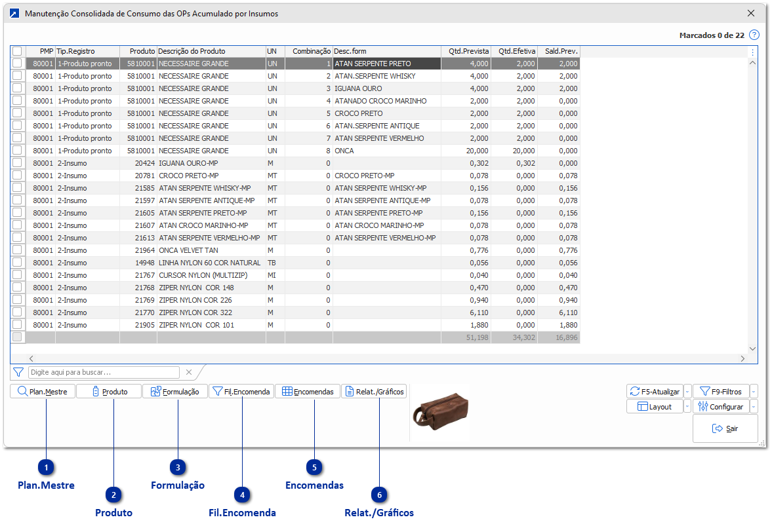Open the Encomendas grid button
The image size is (772, 530).
coord(308,392)
